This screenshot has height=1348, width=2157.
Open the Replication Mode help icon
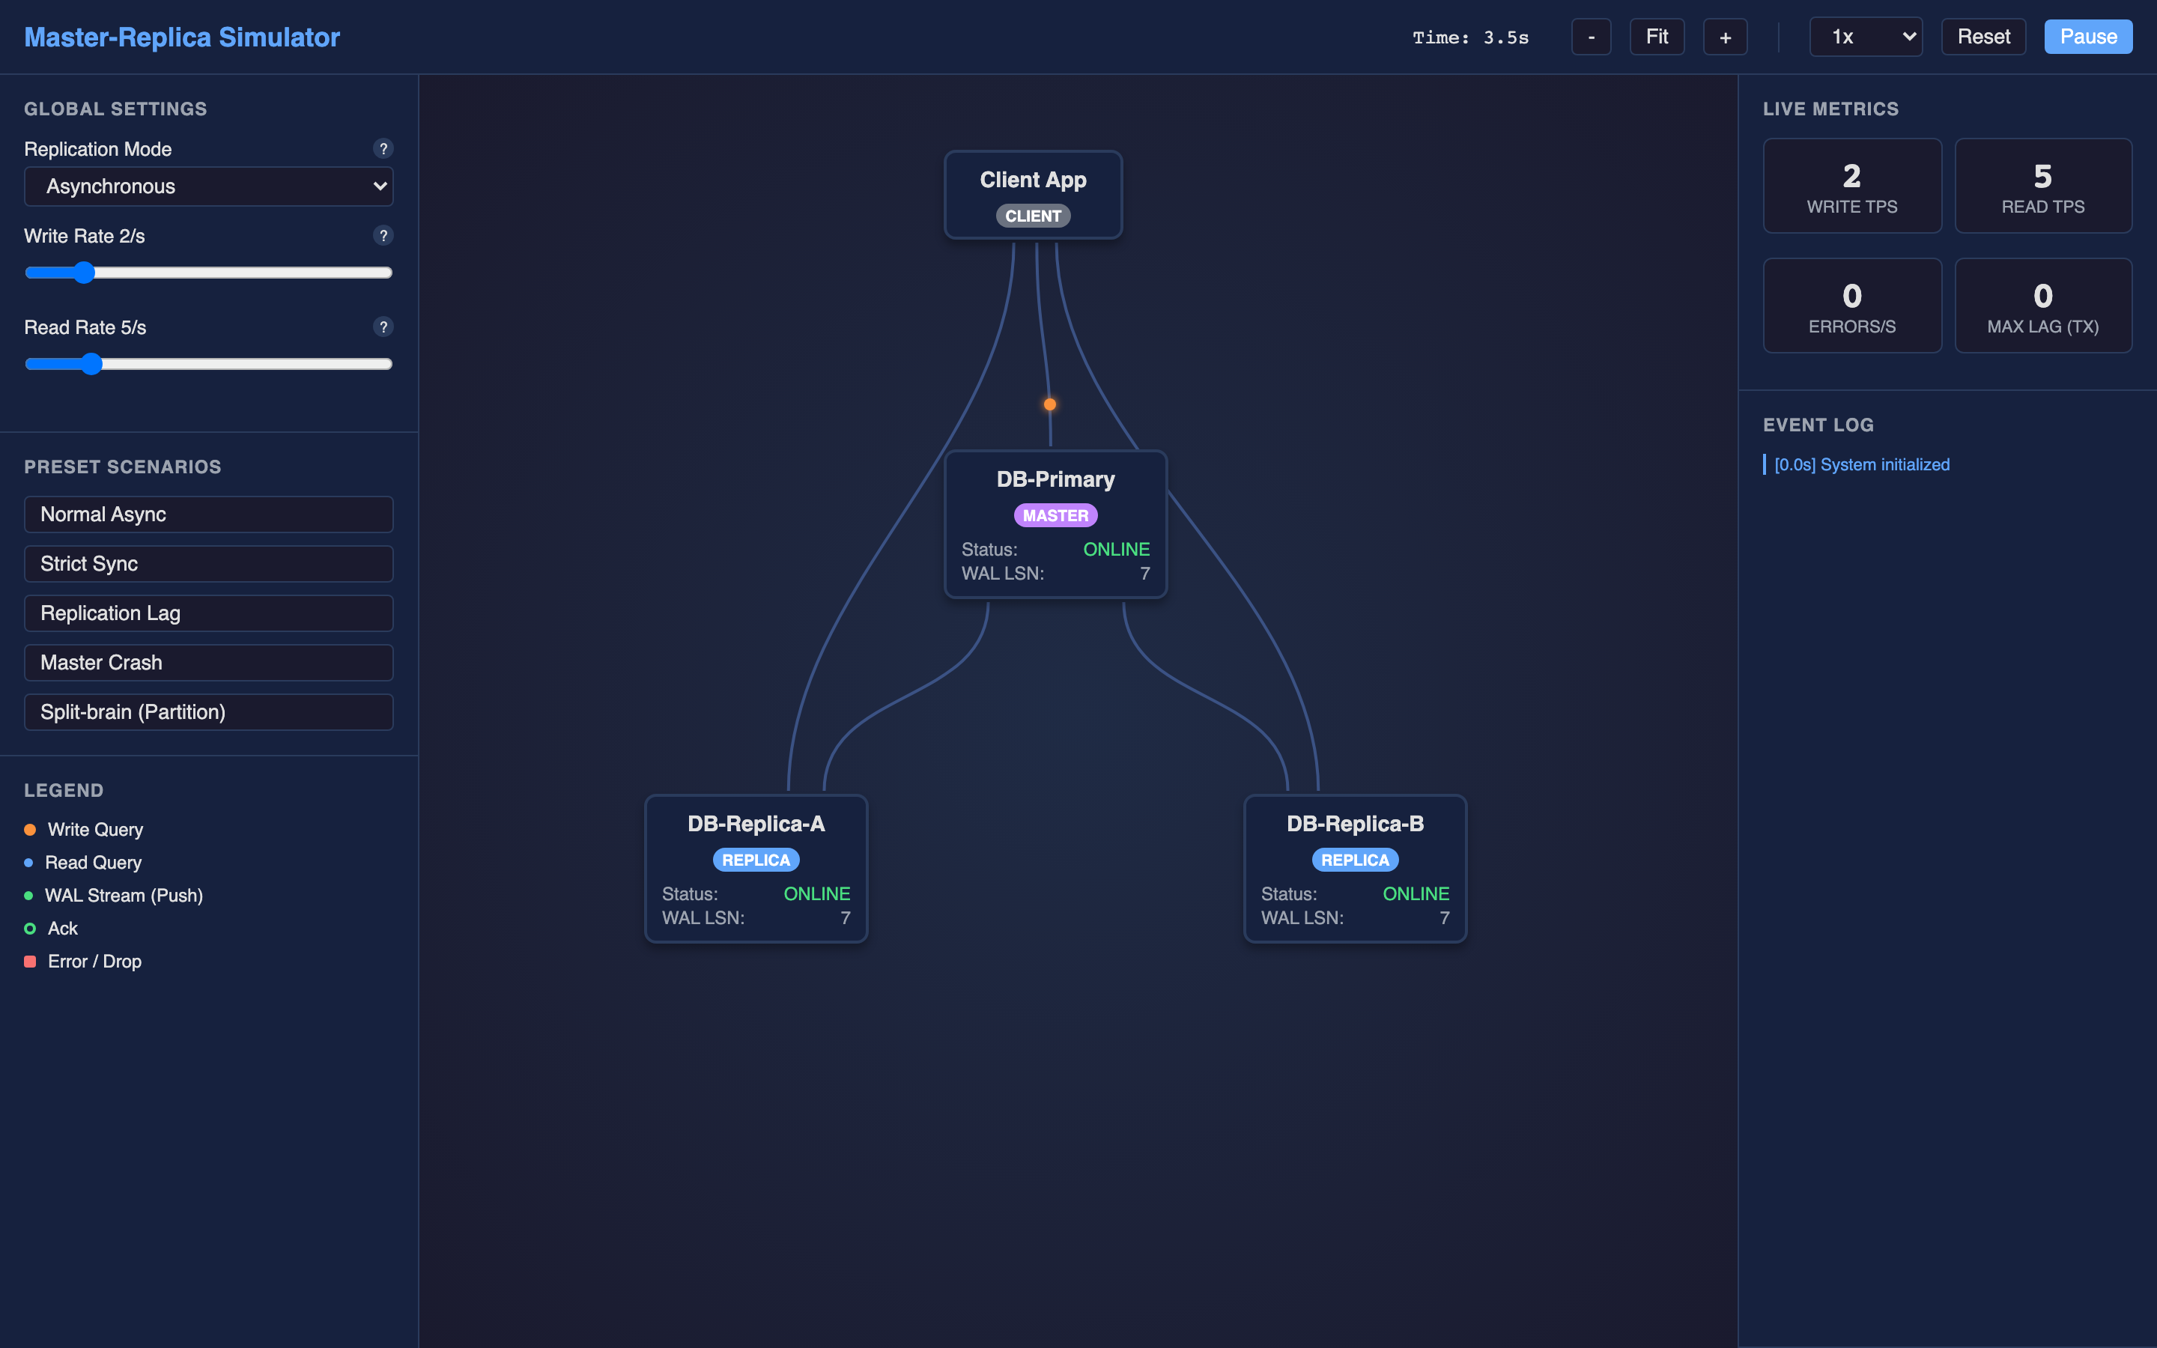(x=383, y=149)
